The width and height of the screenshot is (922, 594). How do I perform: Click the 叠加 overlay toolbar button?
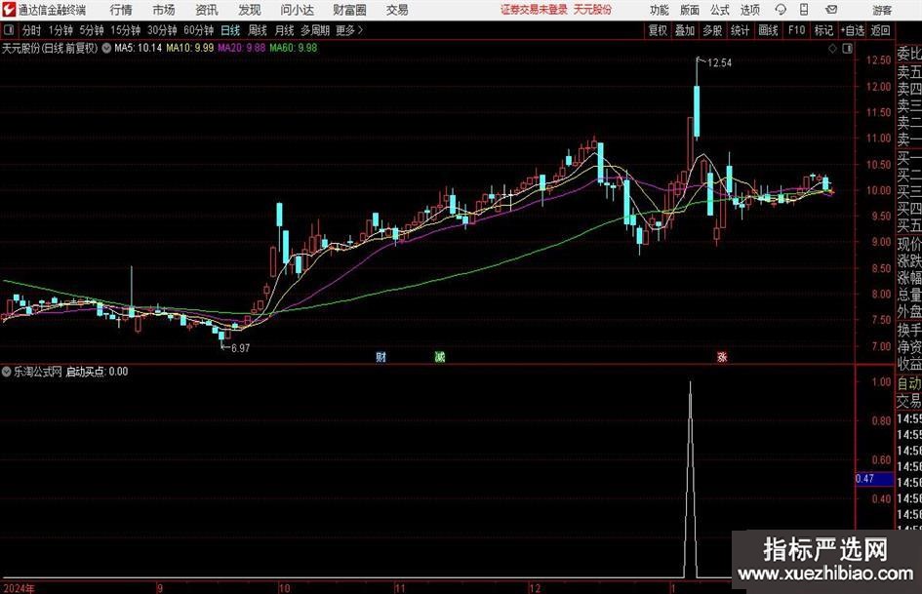tap(685, 30)
